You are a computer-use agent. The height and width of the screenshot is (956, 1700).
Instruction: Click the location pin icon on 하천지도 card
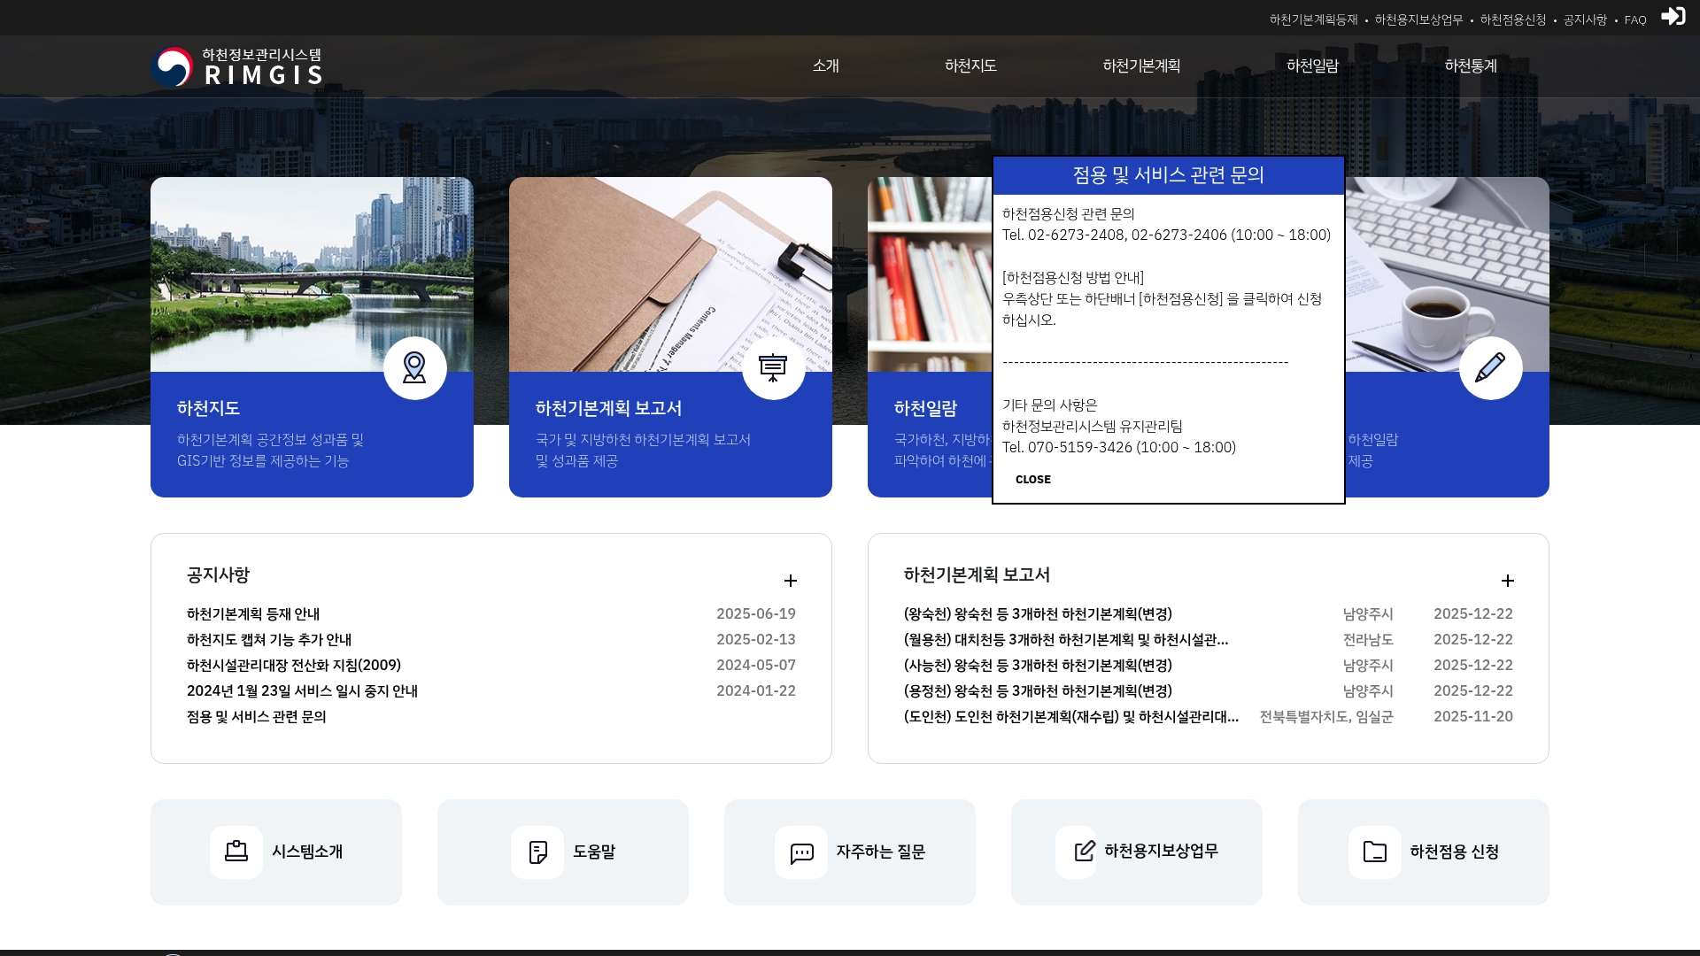click(415, 367)
